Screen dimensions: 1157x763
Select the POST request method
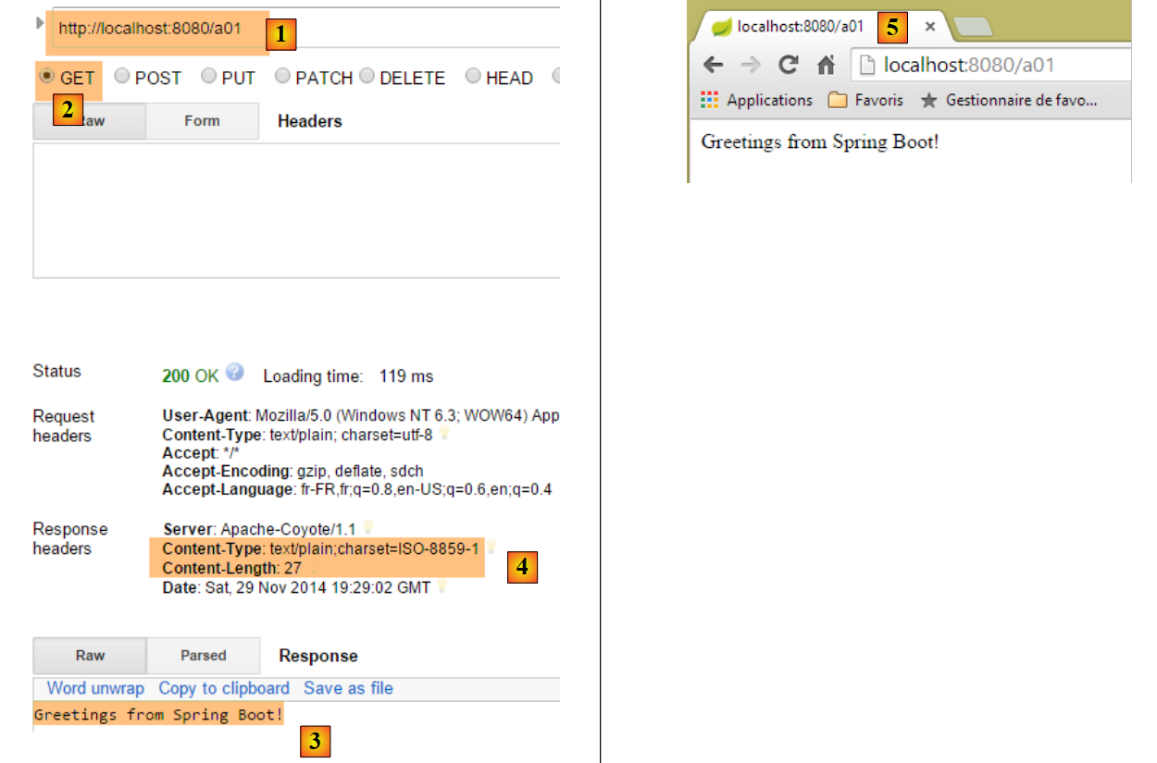pos(121,77)
